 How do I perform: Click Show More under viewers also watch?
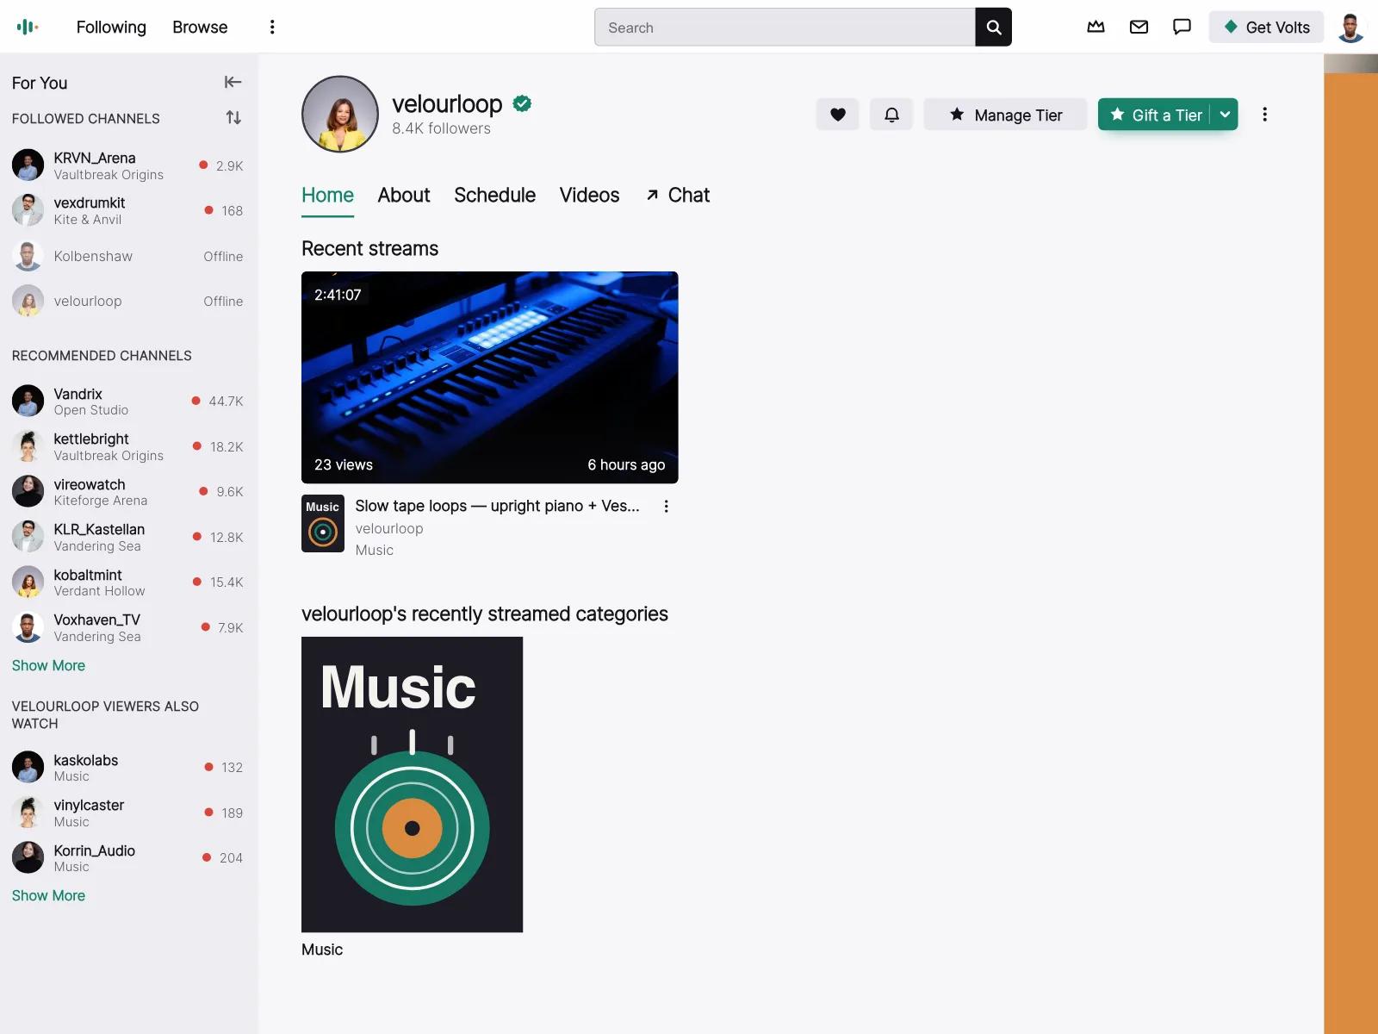coord(48,895)
